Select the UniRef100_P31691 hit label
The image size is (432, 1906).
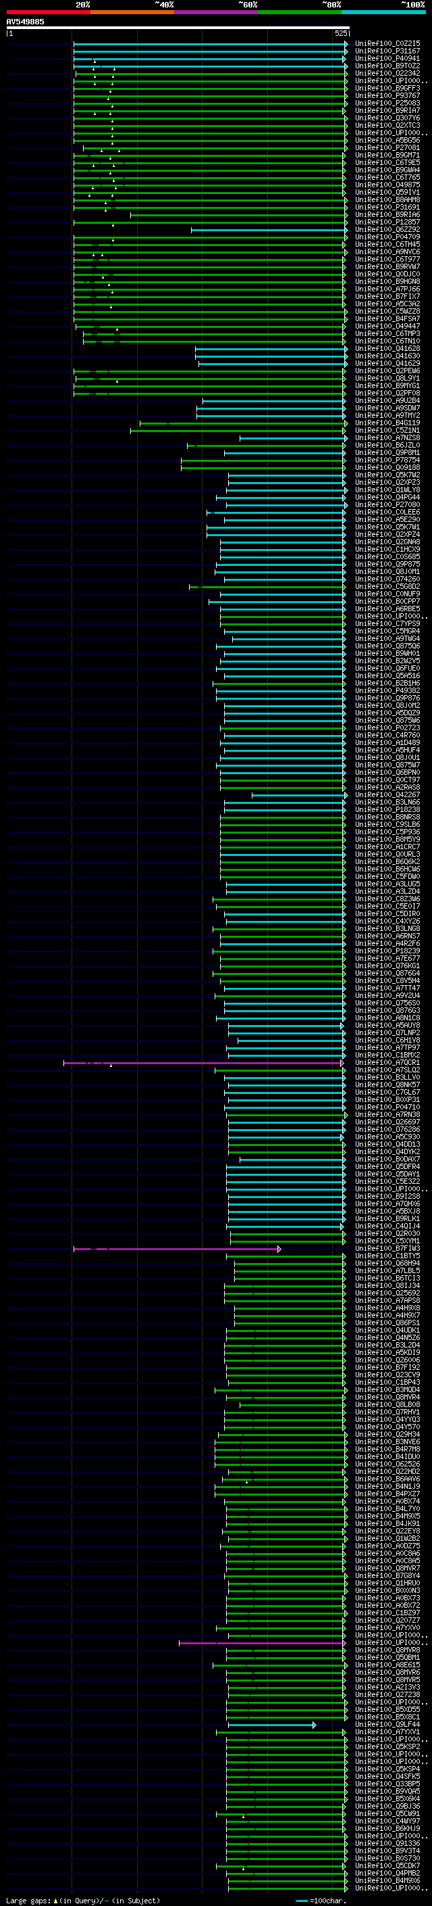pos(387,207)
